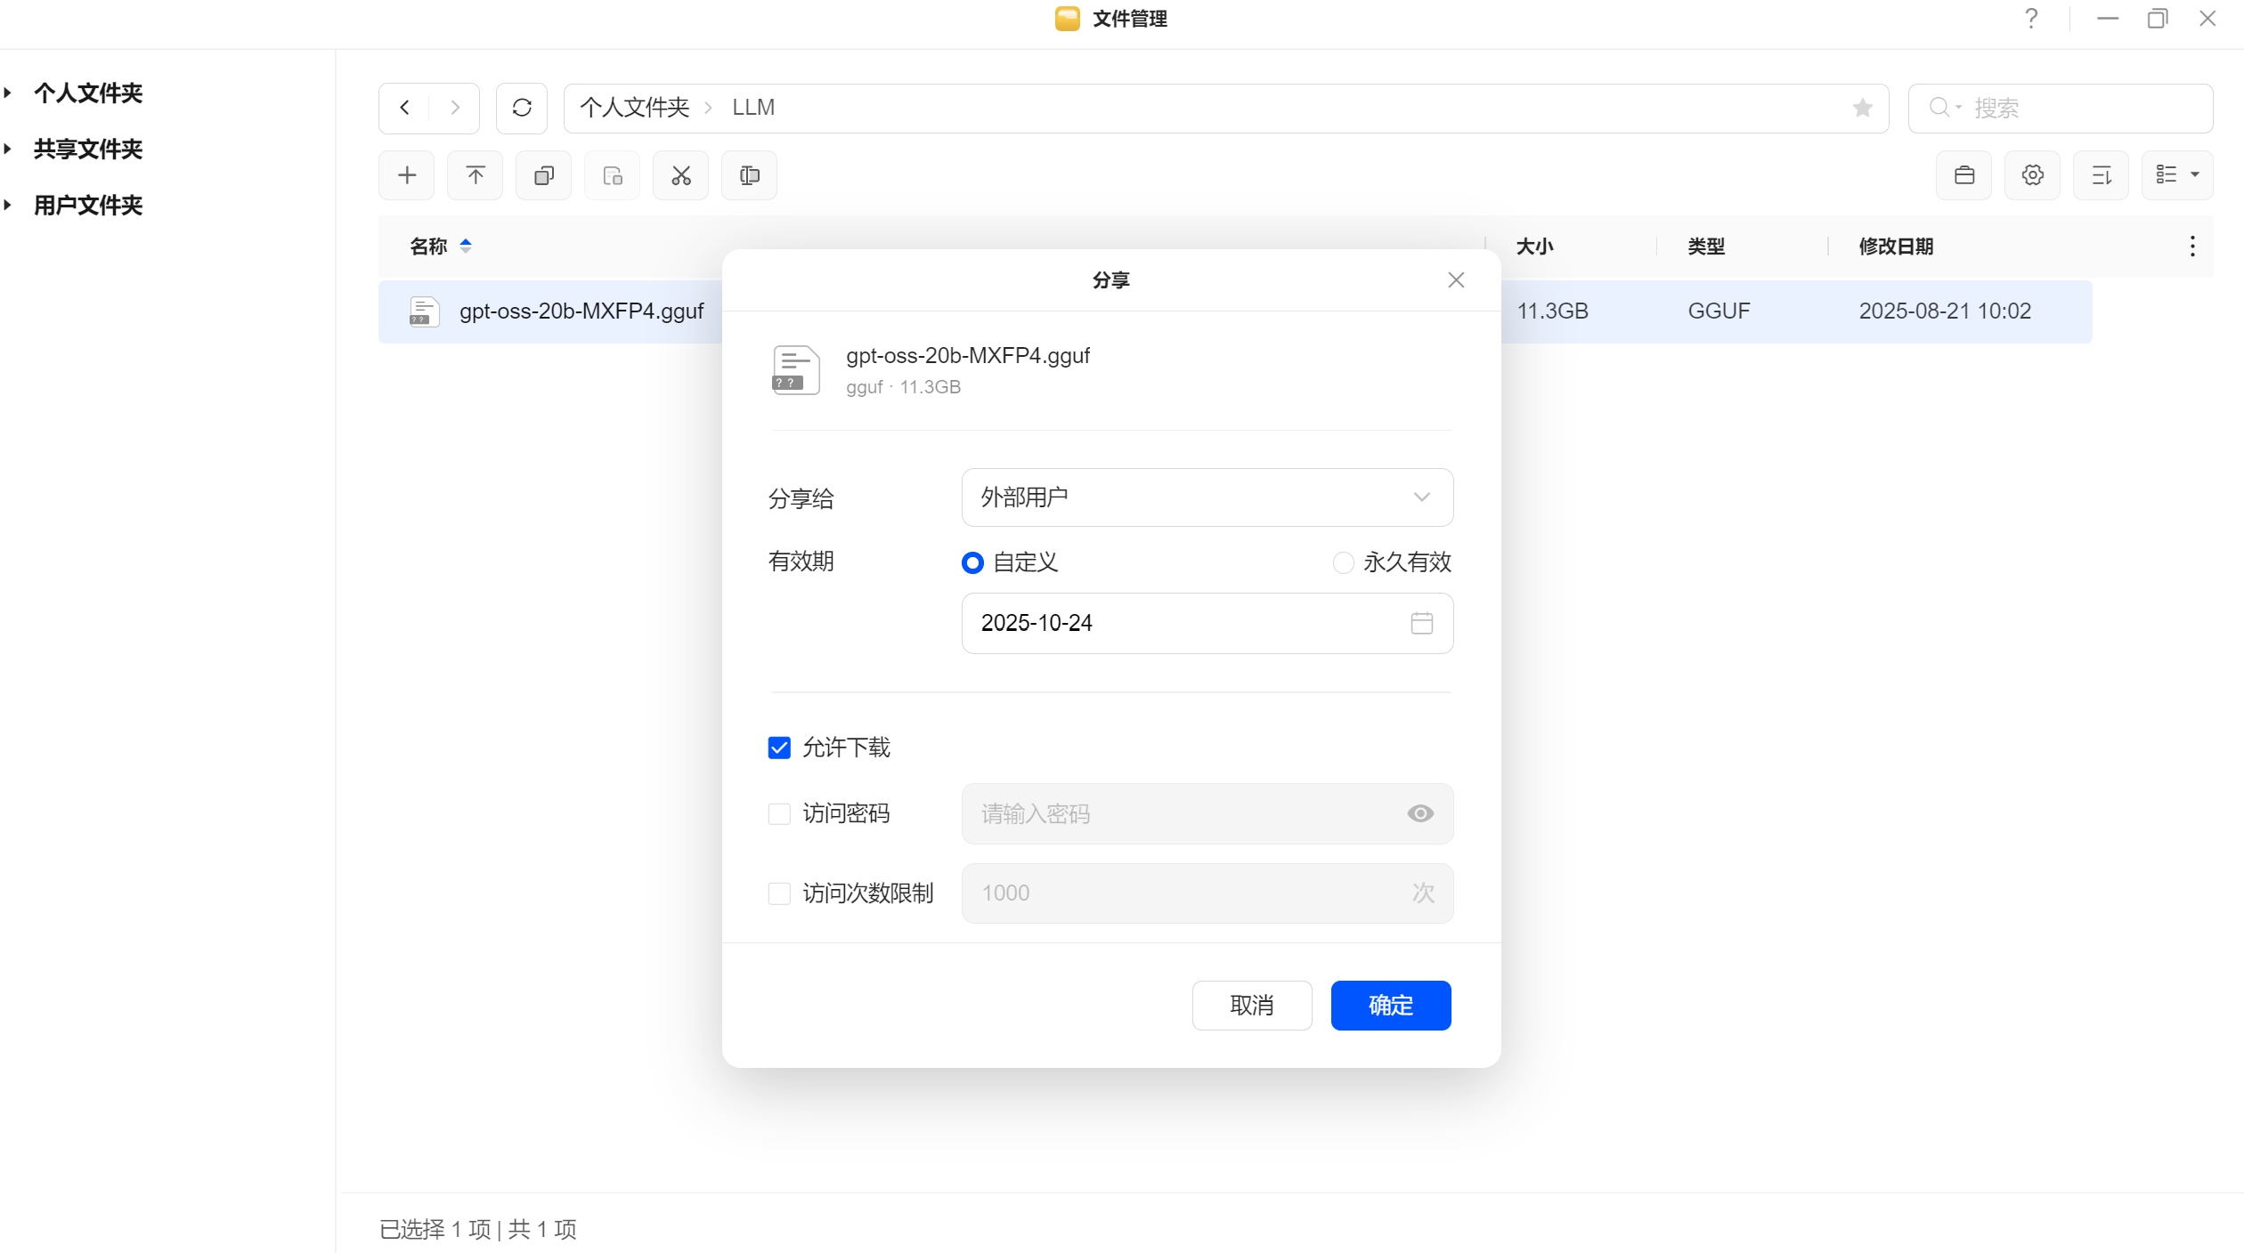Select the 永久有效 radio option
Viewport: 2244px width, 1253px height.
pos(1343,562)
